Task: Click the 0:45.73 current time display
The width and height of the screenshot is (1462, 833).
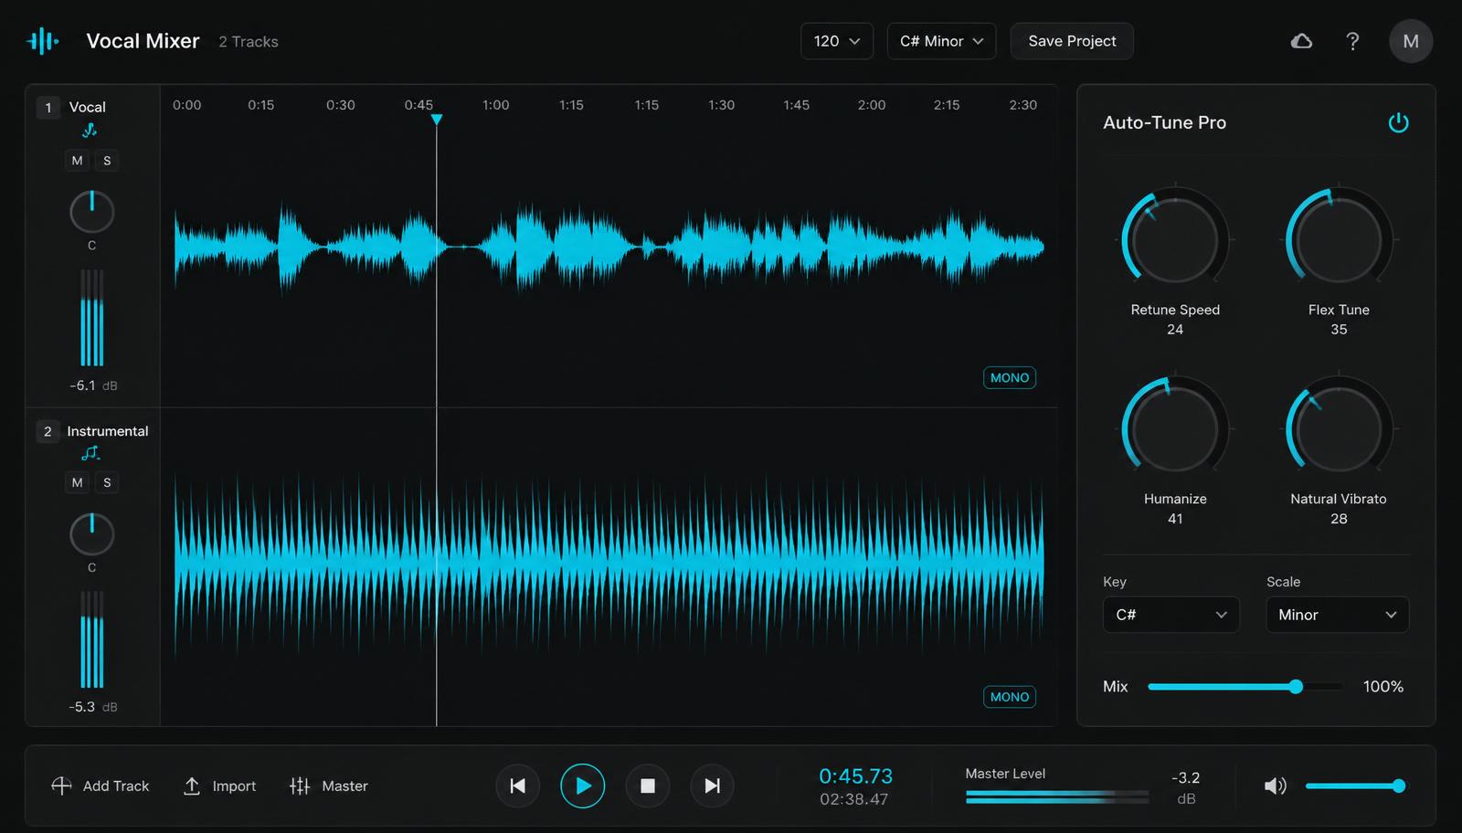Action: (855, 776)
